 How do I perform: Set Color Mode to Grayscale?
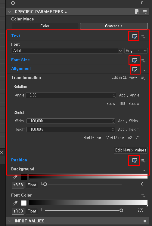[x=114, y=26]
